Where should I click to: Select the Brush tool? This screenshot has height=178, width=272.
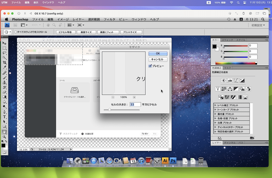pyautogui.click(x=4, y=78)
